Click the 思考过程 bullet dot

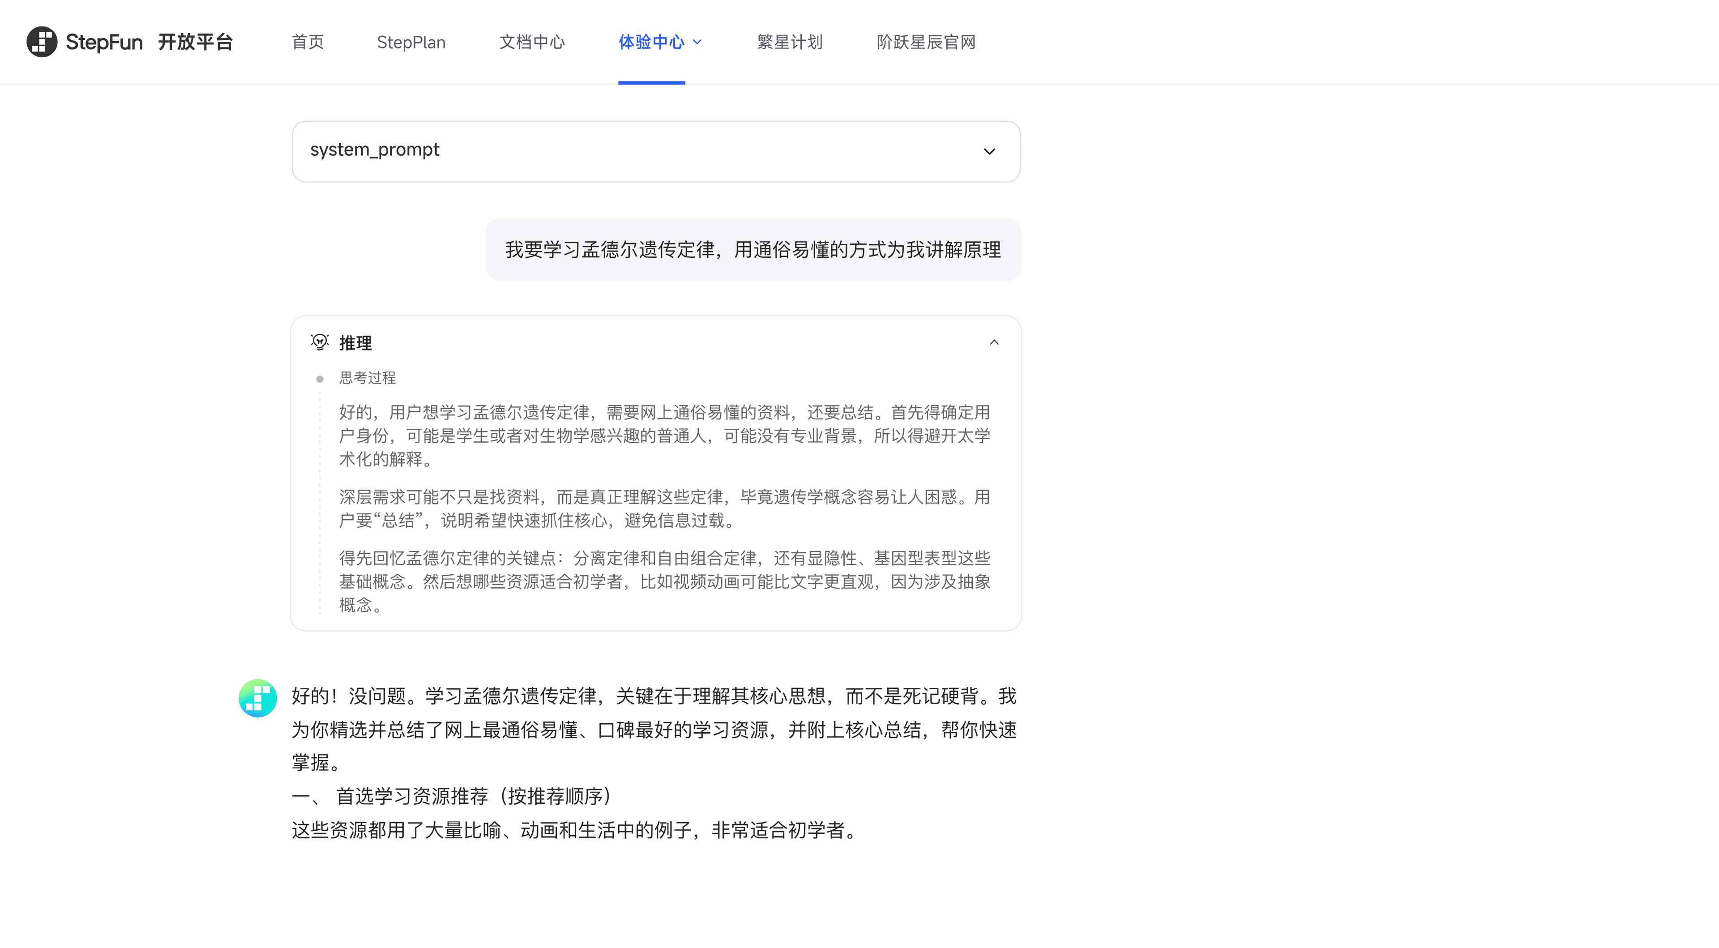click(x=320, y=379)
